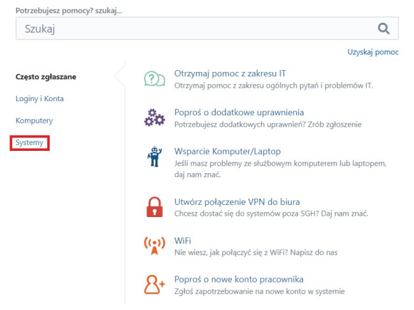Click the WiFi title link
414x310 pixels.
click(183, 241)
